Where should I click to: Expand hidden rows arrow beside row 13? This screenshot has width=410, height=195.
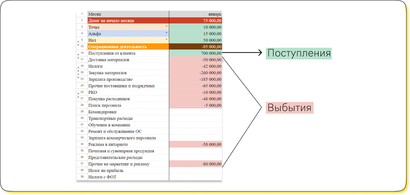tap(78, 45)
